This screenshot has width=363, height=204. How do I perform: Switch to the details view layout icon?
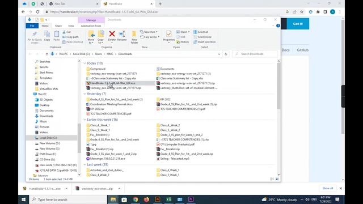point(272,179)
